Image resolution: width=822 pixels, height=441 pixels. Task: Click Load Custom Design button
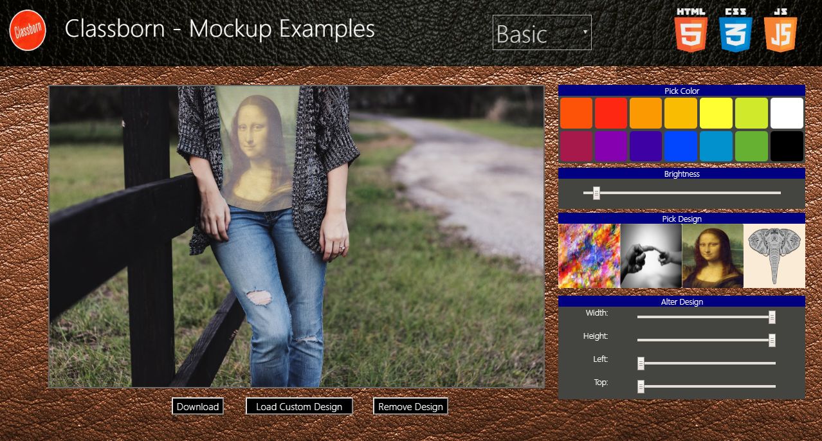pyautogui.click(x=299, y=406)
